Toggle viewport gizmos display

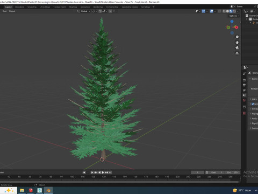click(204, 11)
